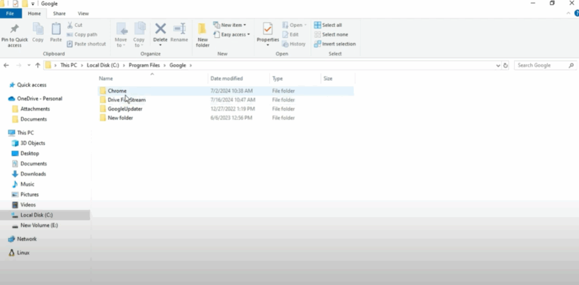
Task: Click Select none
Action: tap(331, 34)
